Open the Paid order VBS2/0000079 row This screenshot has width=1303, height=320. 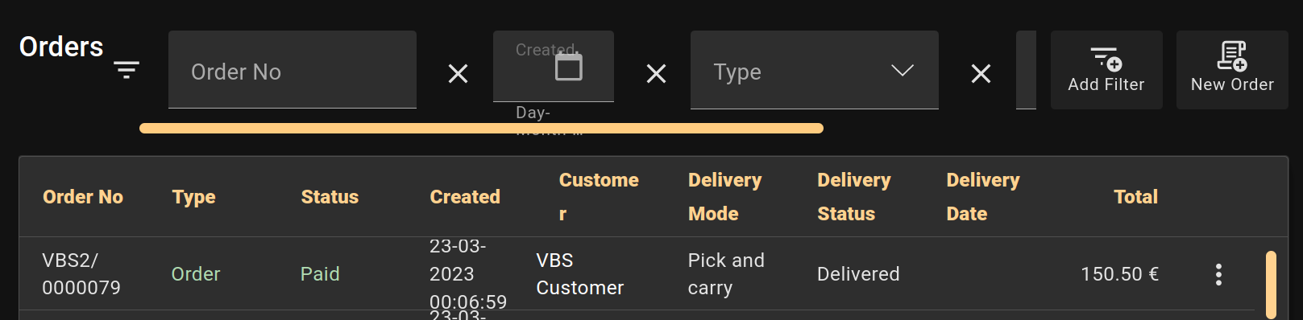click(x=637, y=274)
